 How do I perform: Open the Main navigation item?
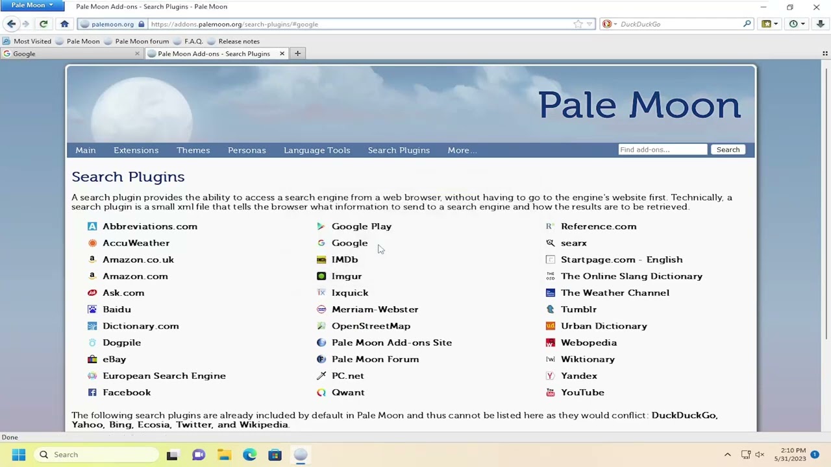coord(85,150)
